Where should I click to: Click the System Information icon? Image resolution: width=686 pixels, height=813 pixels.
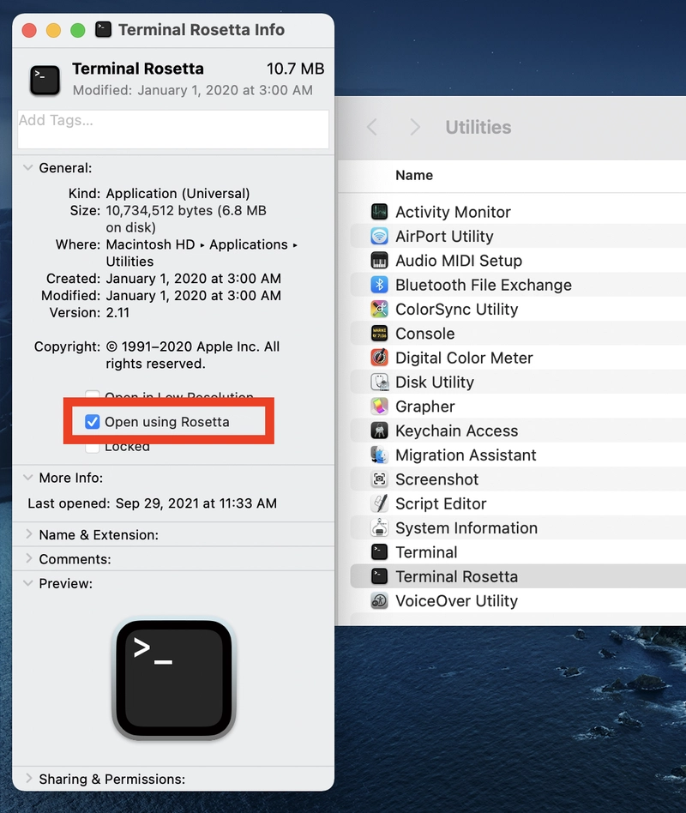click(379, 527)
